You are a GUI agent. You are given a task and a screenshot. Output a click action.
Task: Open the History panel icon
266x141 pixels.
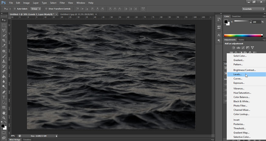tap(219, 20)
